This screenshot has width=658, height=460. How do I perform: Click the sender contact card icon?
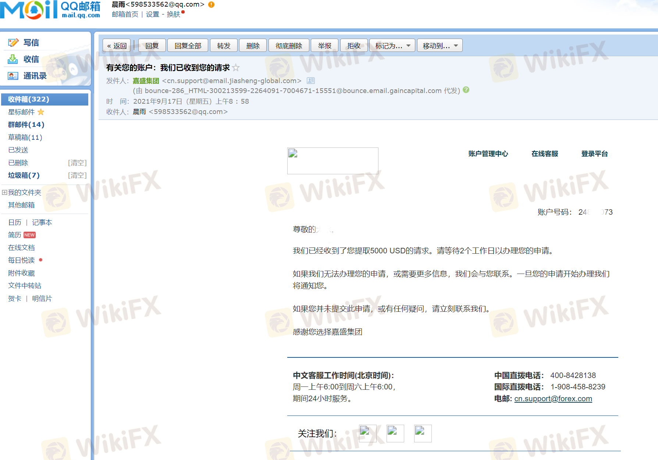coord(311,81)
